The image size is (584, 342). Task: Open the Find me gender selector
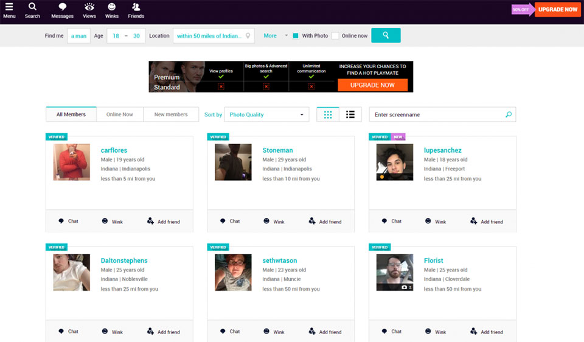click(x=78, y=36)
